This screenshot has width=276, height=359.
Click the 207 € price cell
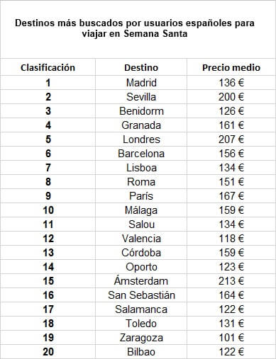click(x=231, y=139)
